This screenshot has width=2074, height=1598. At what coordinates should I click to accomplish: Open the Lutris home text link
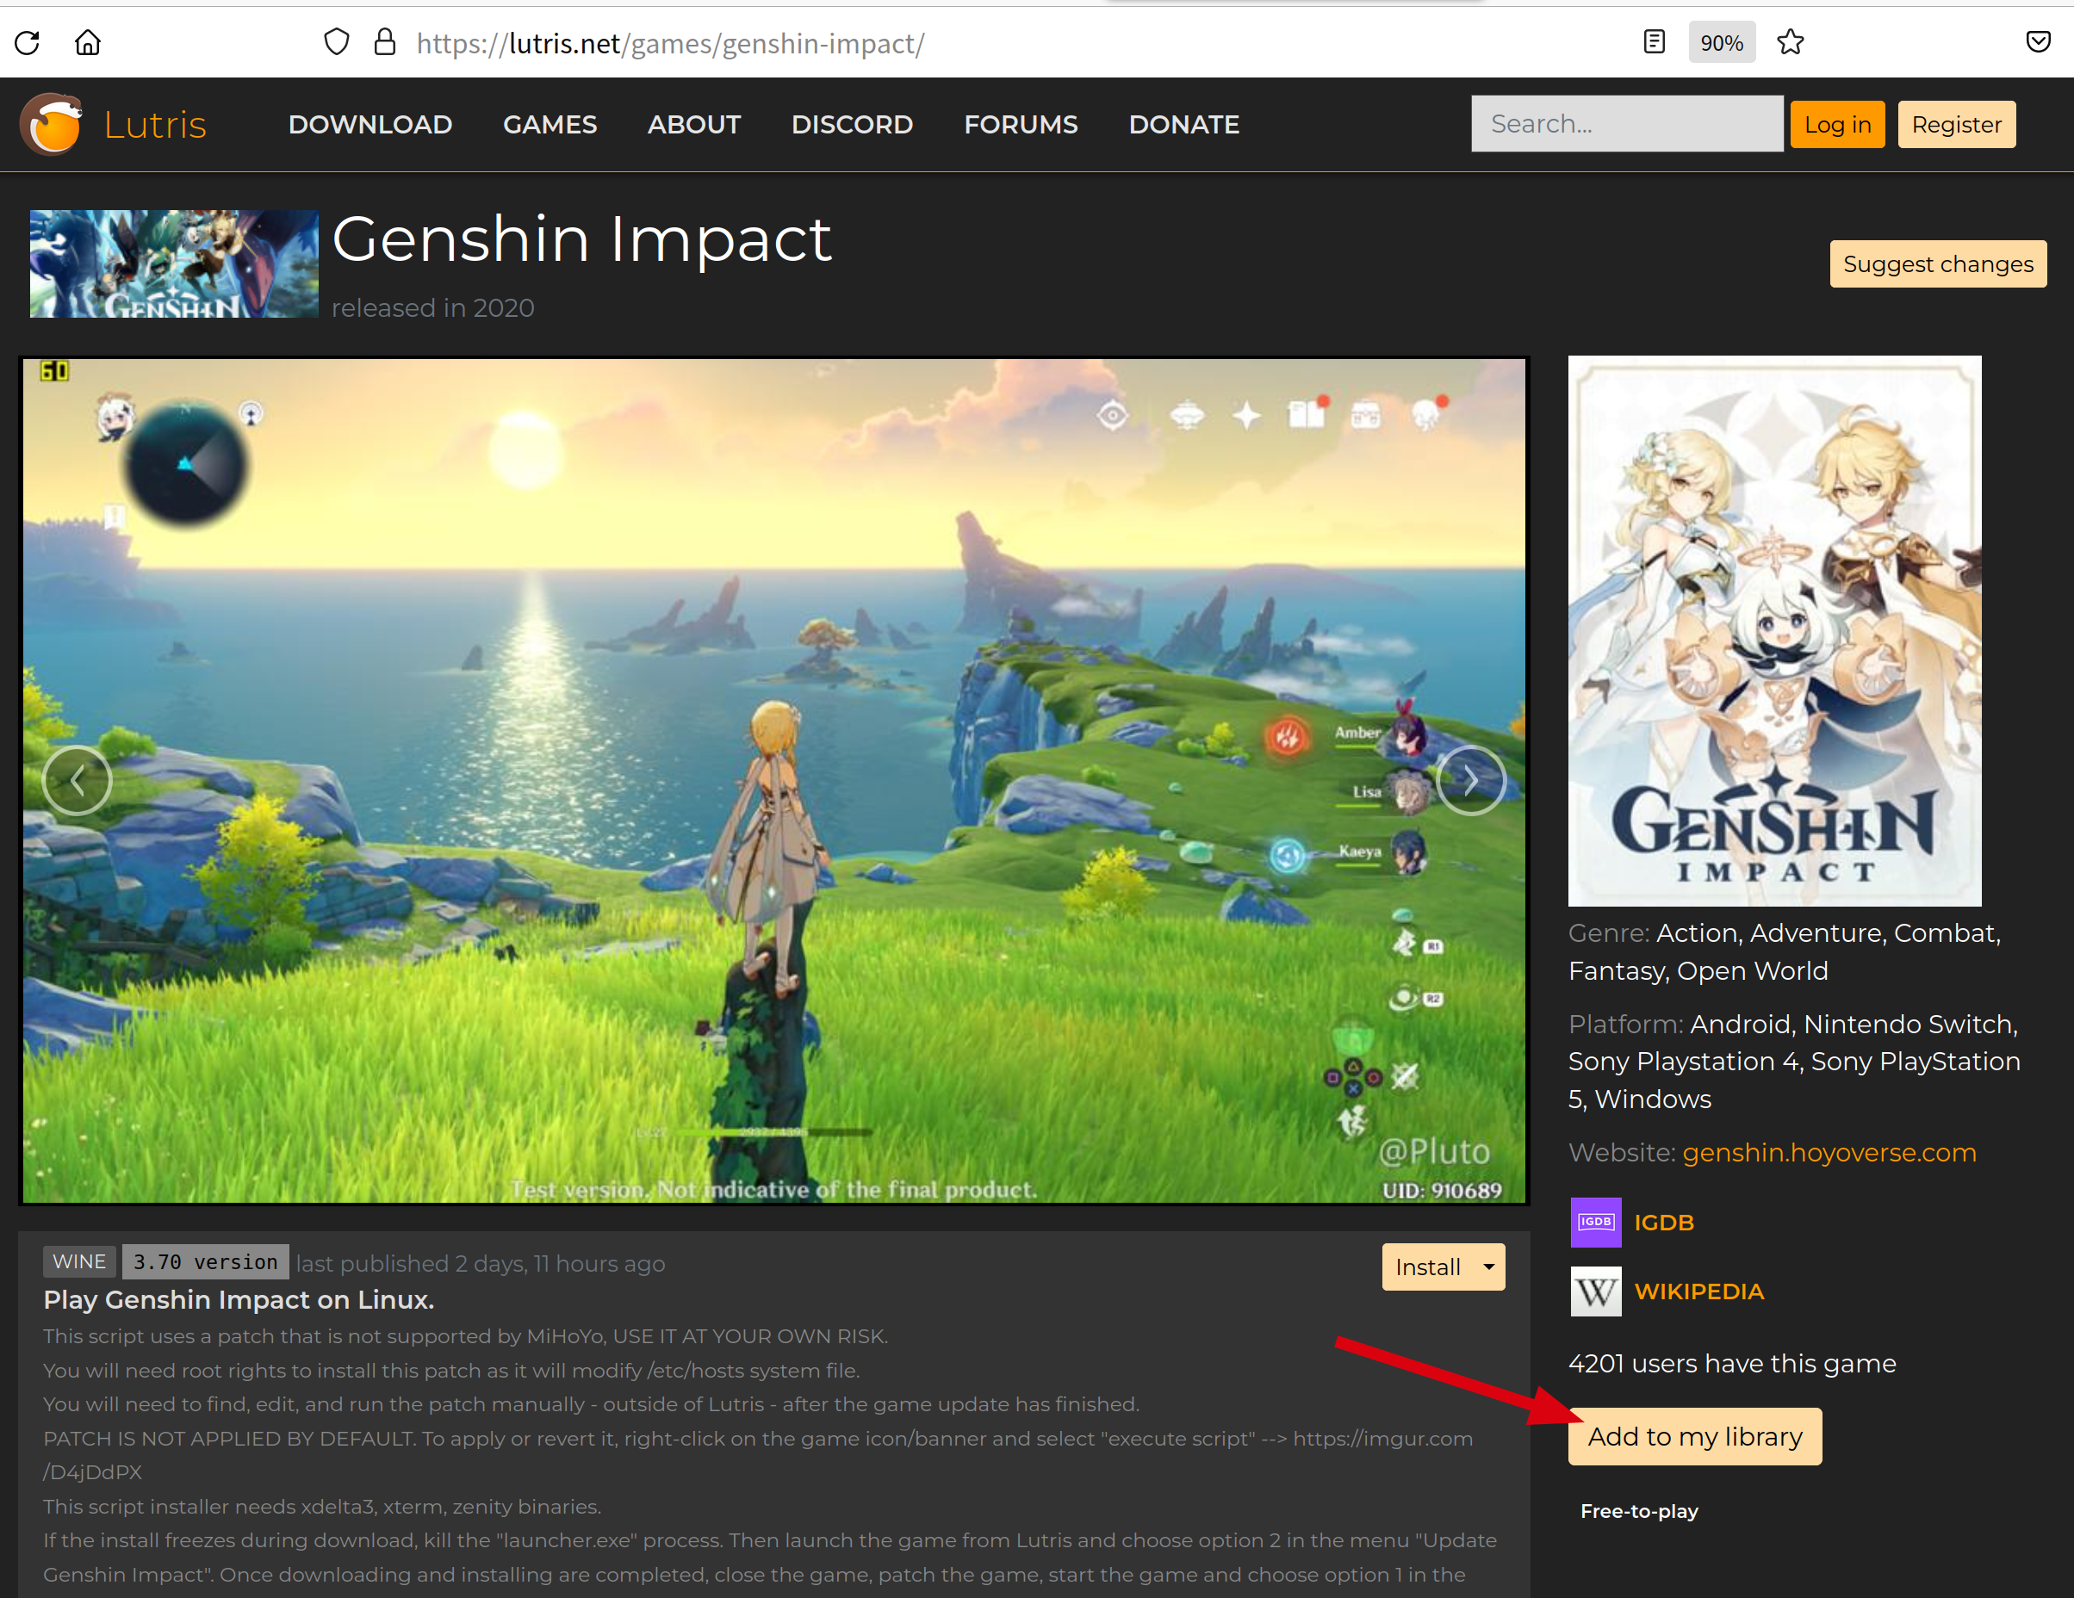155,124
